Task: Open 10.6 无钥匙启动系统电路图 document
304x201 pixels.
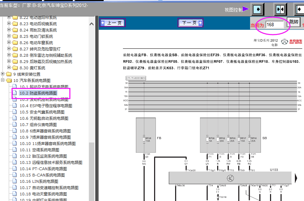Action: [x=44, y=118]
